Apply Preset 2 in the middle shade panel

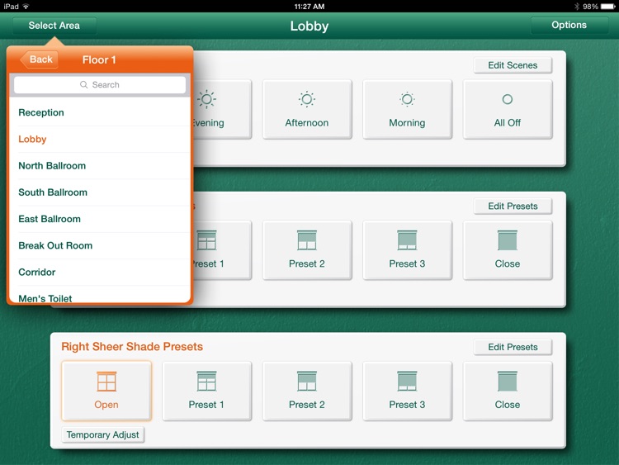(307, 250)
